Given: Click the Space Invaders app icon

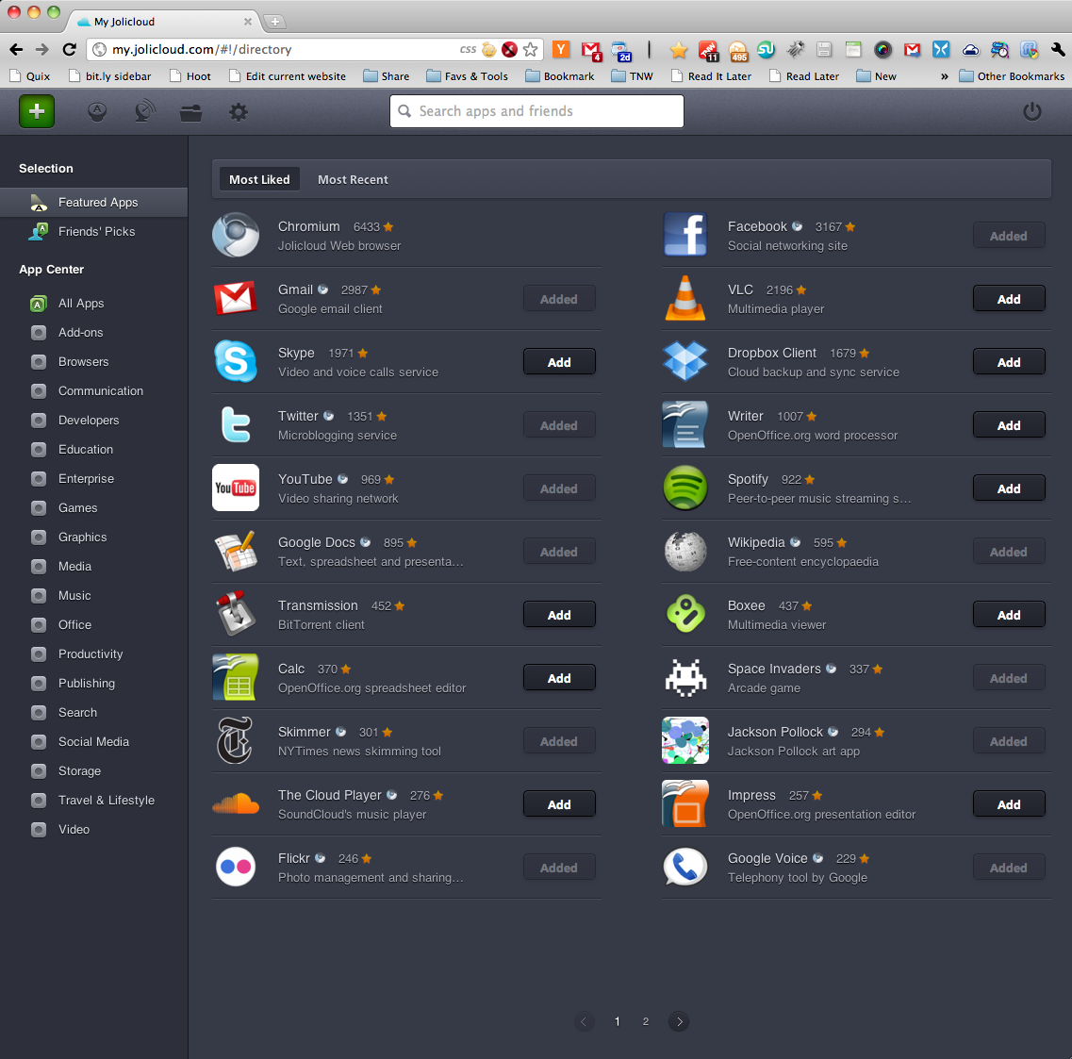Looking at the screenshot, I should [x=685, y=677].
